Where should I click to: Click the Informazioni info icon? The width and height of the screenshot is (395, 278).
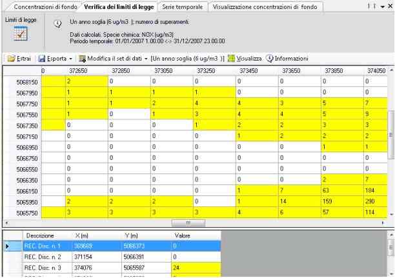pyautogui.click(x=270, y=59)
